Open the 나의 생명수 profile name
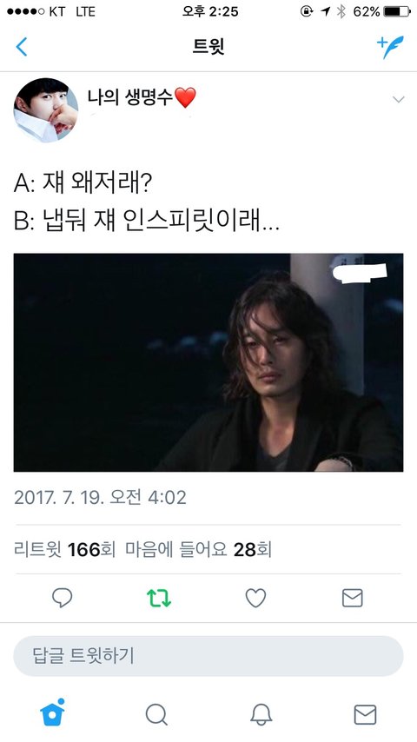 point(141,97)
